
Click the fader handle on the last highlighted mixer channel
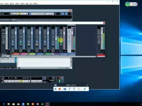72,33
